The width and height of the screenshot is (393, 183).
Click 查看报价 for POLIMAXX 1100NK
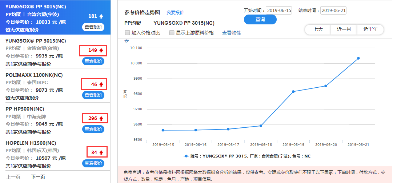pos(93,95)
